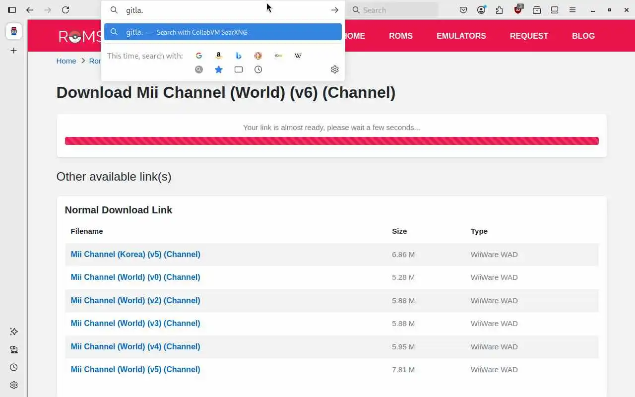Open Mii Channel (World) (v2) link
Screen dimensions: 635x397
(x=135, y=300)
